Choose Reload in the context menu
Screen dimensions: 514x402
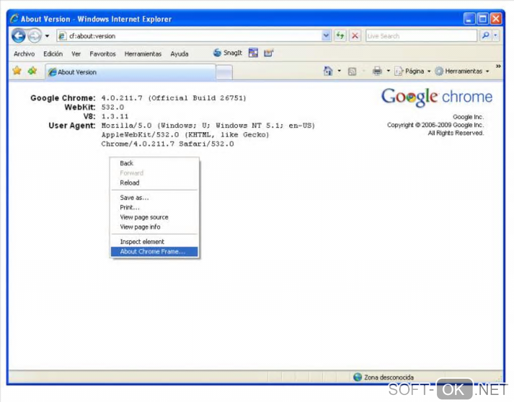(x=154, y=183)
